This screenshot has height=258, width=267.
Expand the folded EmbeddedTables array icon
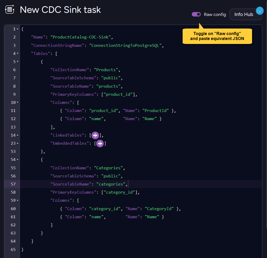100,144
